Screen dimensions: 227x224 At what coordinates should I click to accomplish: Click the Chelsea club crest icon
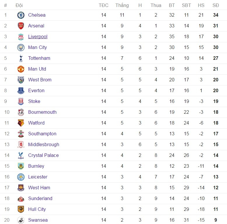[x=21, y=15]
